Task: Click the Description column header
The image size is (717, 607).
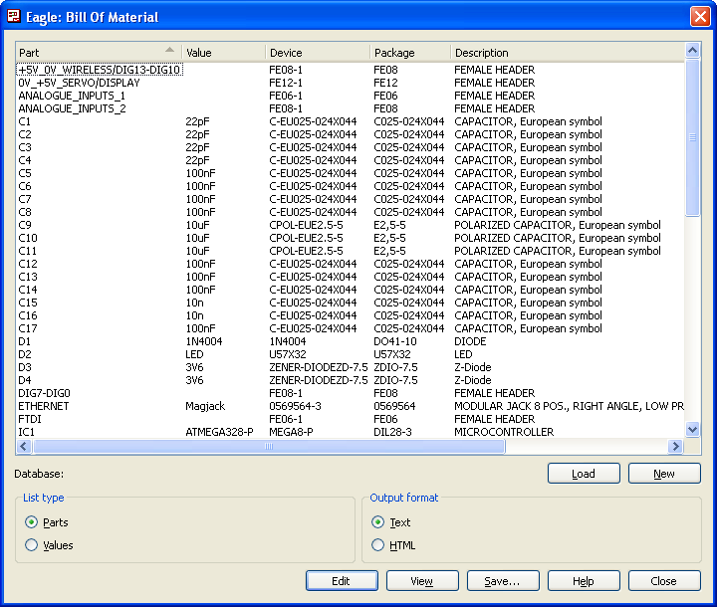Action: (566, 52)
